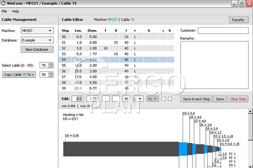253x168 pixels.
Task: Click the Edit length field showing 8.0
Action: tap(78, 99)
